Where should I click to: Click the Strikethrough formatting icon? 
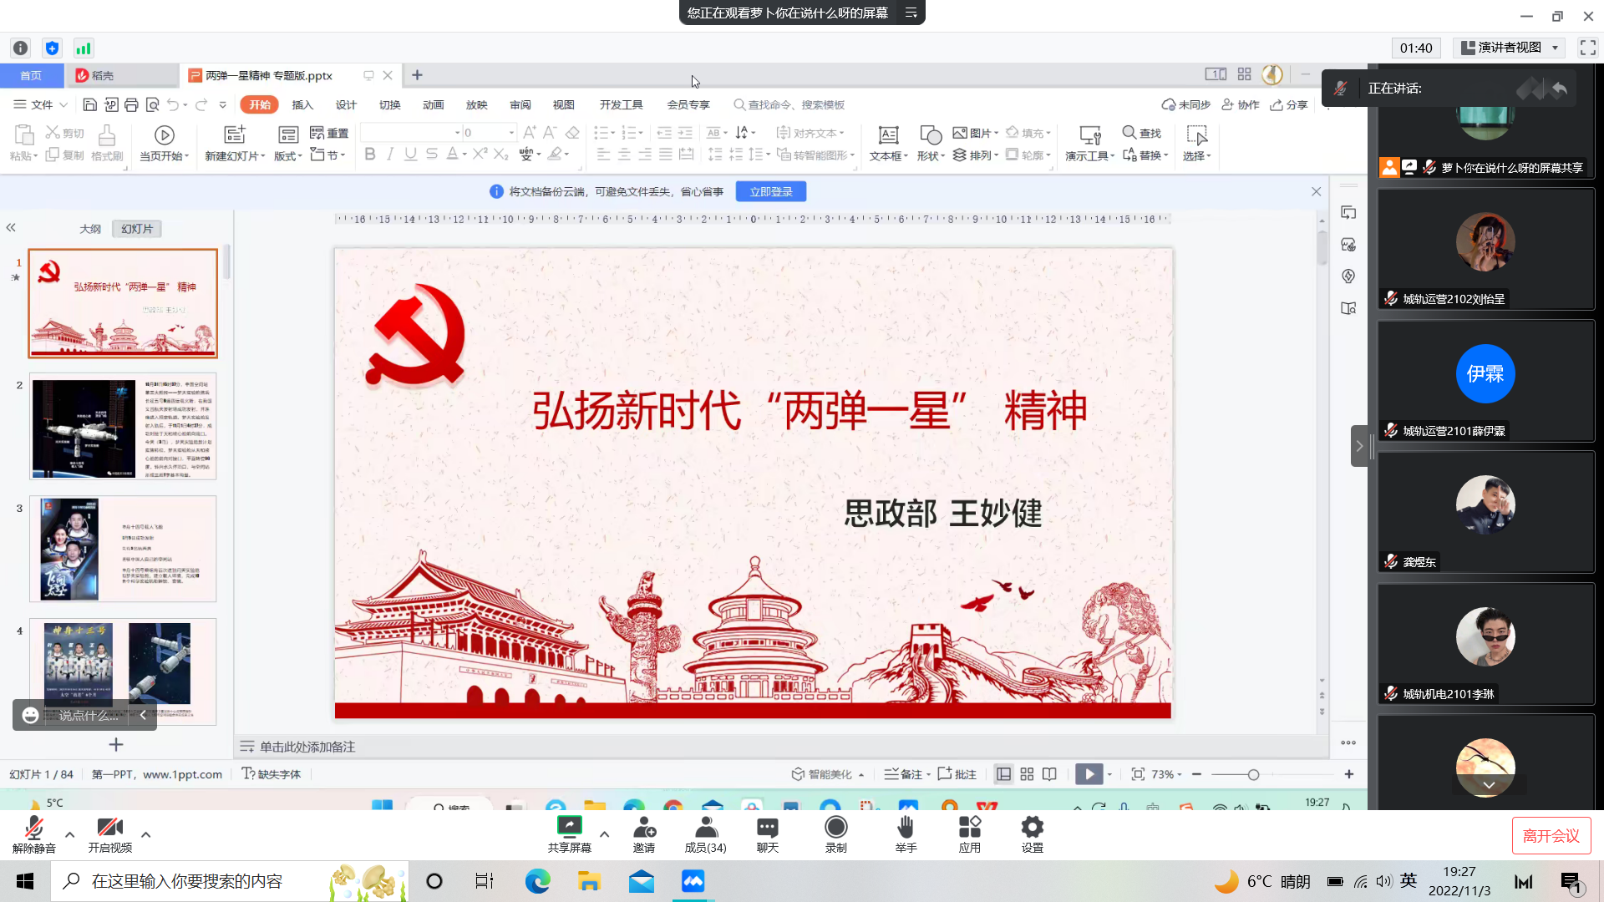(431, 154)
